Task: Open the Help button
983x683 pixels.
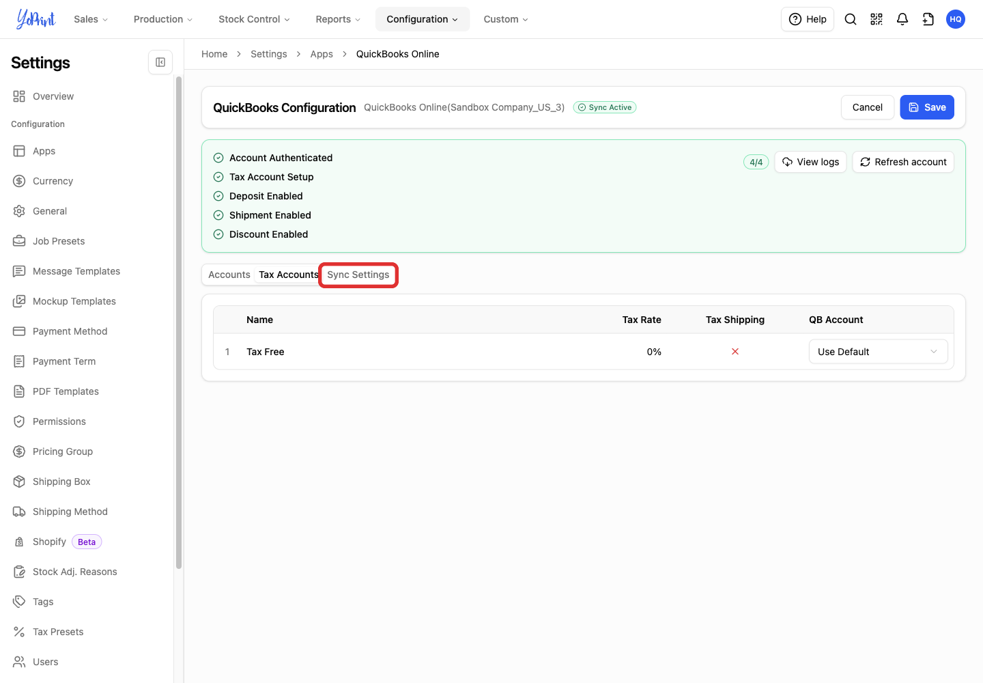Action: tap(808, 19)
